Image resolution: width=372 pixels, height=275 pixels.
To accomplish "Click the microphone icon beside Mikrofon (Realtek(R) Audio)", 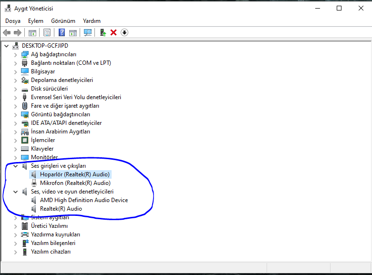I will point(34,183).
